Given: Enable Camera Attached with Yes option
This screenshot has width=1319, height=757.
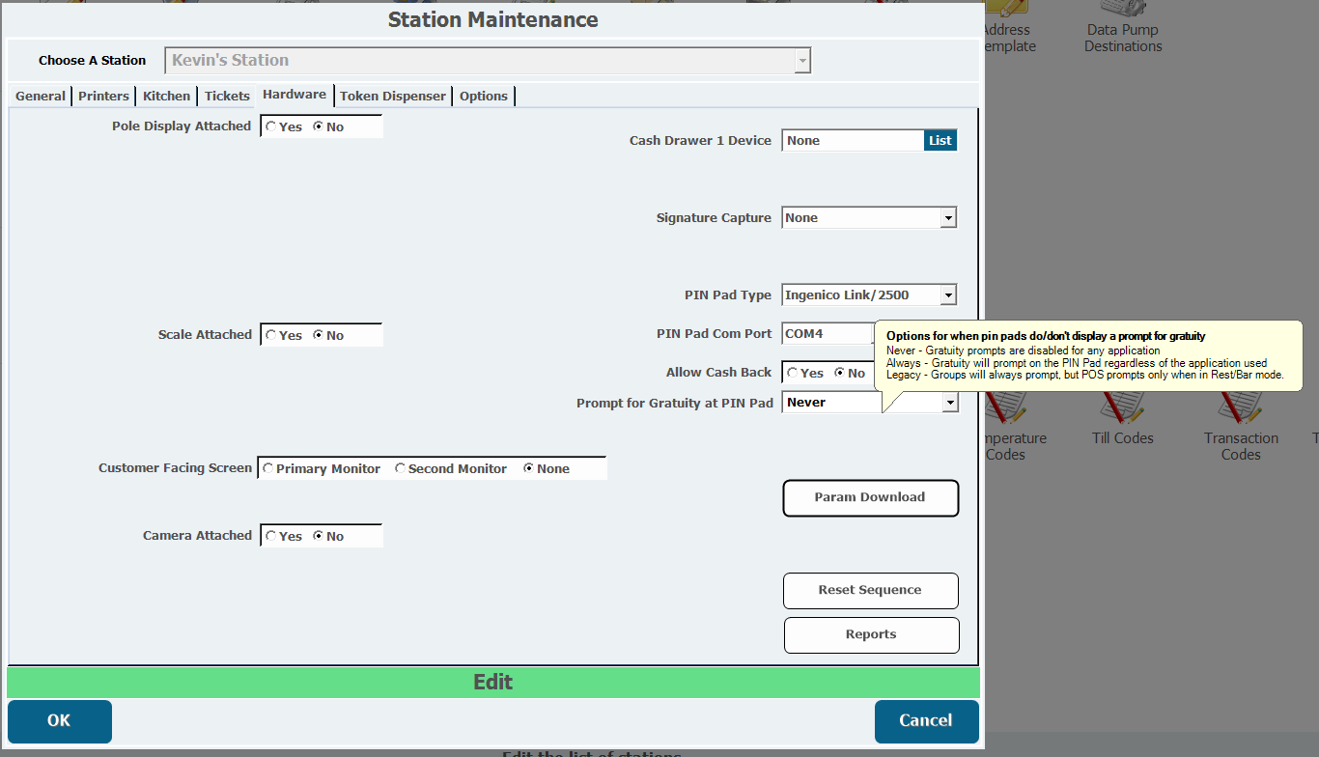Looking at the screenshot, I should click(x=271, y=536).
